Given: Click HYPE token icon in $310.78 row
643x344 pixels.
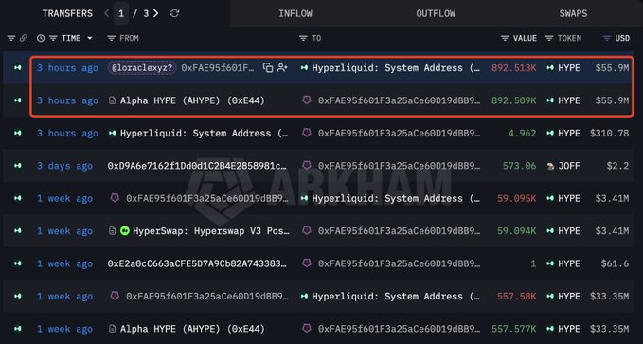Looking at the screenshot, I should click(x=550, y=133).
